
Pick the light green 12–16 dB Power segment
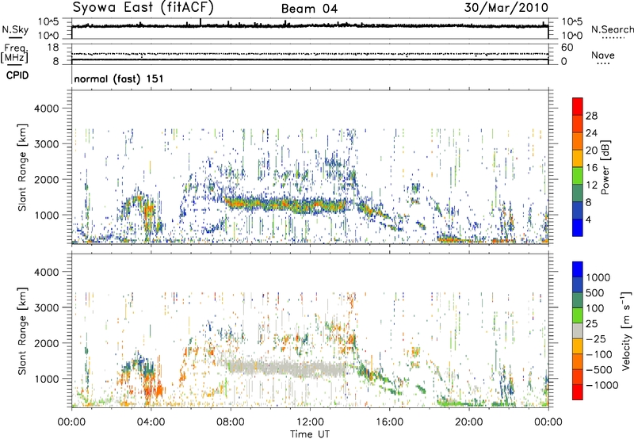coord(578,176)
